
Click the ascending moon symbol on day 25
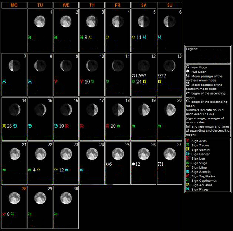click(x=107, y=164)
